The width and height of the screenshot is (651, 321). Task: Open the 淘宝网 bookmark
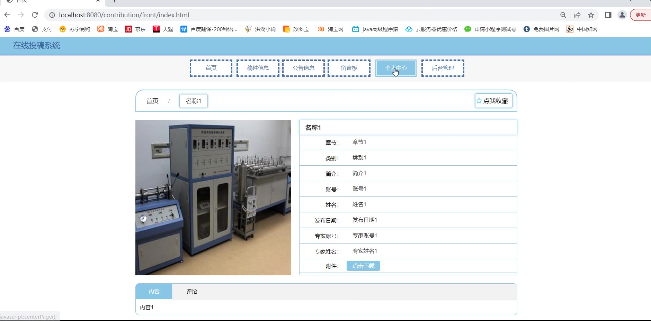(x=331, y=29)
